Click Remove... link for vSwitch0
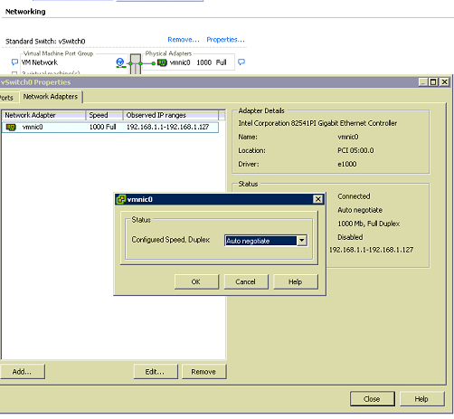 click(x=184, y=40)
